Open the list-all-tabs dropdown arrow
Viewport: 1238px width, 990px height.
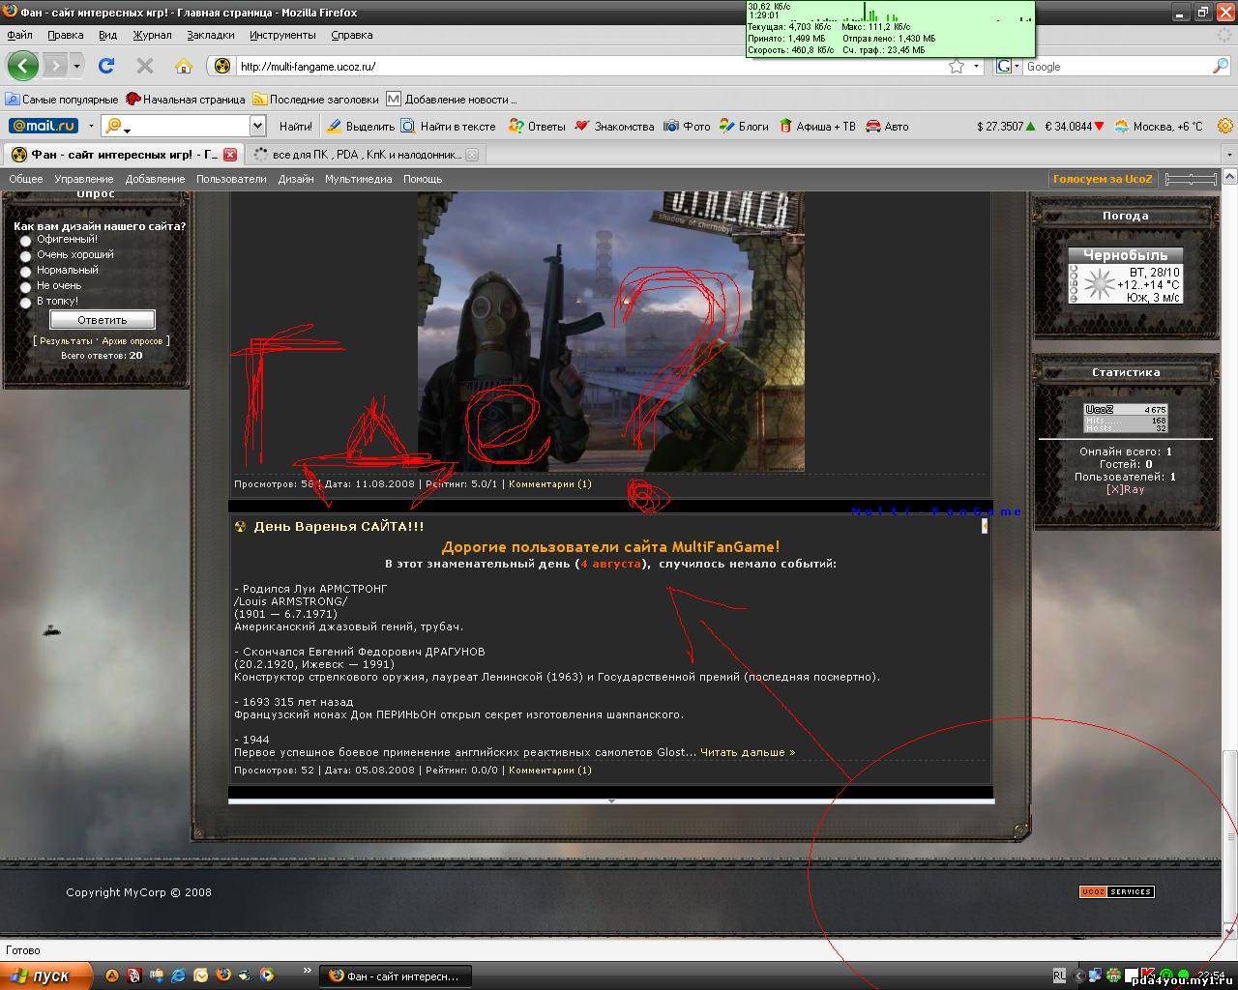(x=1229, y=155)
